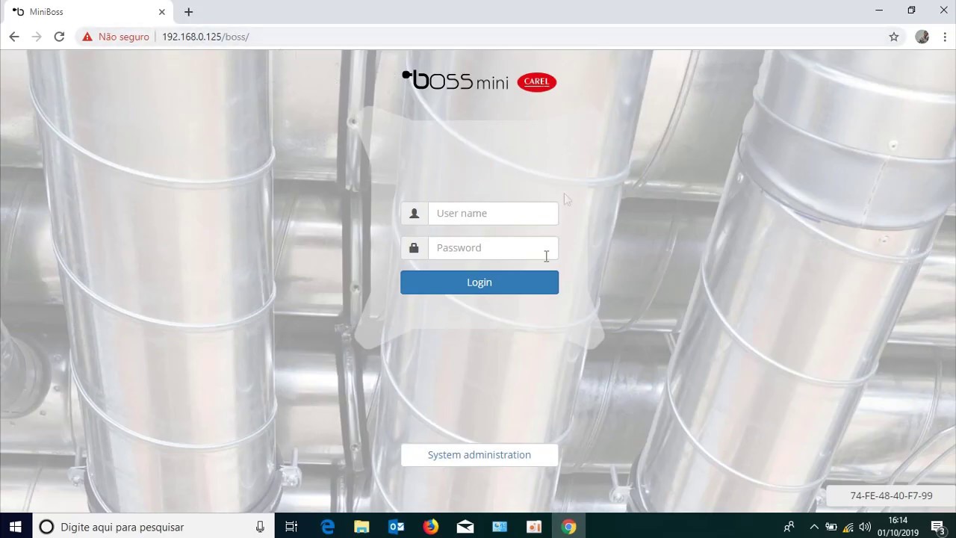The height and width of the screenshot is (538, 956).
Task: Click the Cortana circle icon
Action: coord(46,527)
